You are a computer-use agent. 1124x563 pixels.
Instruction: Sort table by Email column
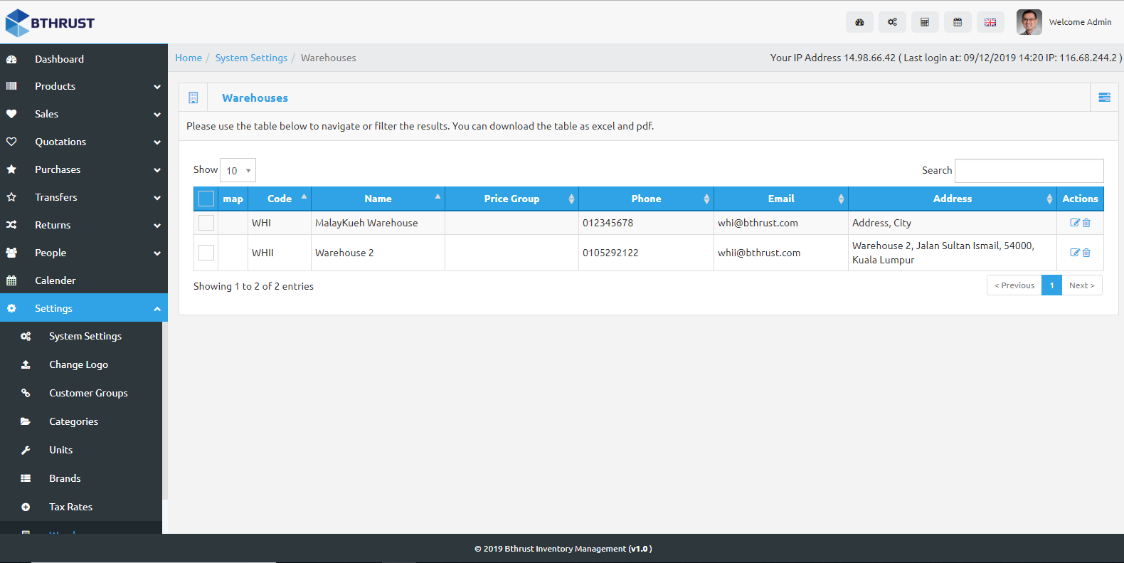pos(780,199)
